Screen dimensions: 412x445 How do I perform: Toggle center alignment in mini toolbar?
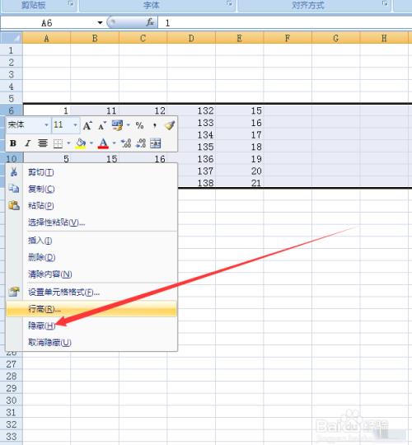click(x=43, y=143)
